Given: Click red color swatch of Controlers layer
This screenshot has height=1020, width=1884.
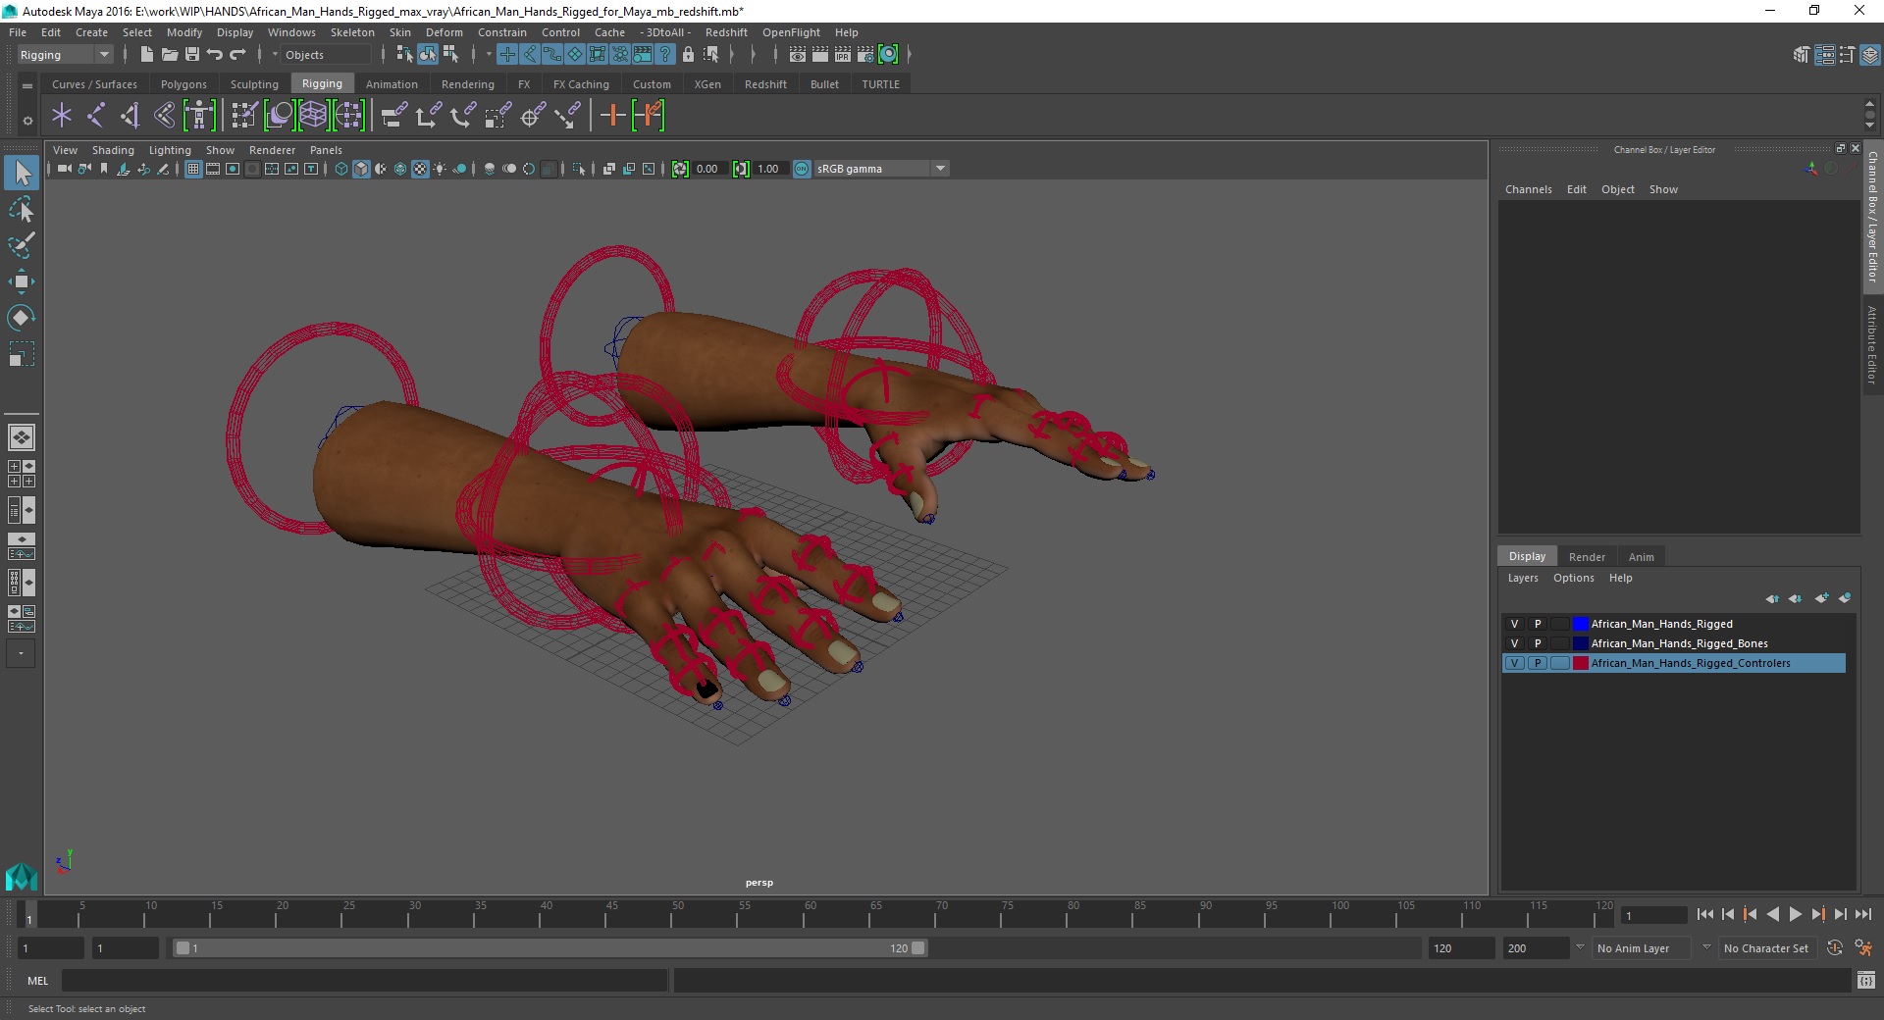Looking at the screenshot, I should click(1580, 663).
